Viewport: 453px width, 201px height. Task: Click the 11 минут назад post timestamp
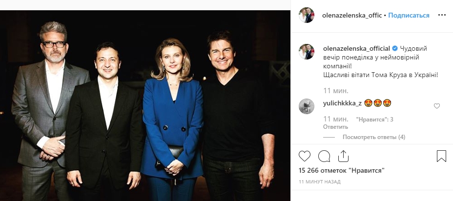(320, 181)
